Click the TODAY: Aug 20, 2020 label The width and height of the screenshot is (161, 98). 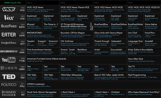(x=13, y=3)
